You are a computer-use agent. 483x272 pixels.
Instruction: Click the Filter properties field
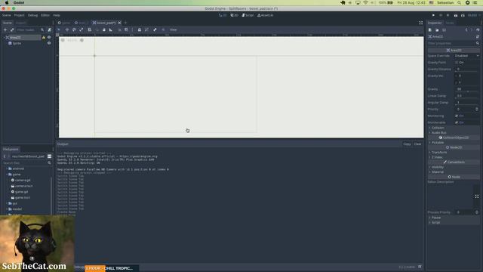pos(454,43)
